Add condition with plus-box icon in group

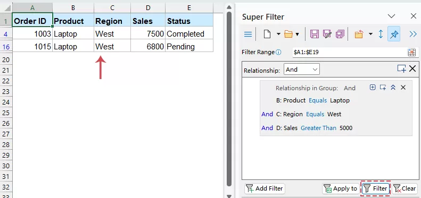[x=373, y=87]
